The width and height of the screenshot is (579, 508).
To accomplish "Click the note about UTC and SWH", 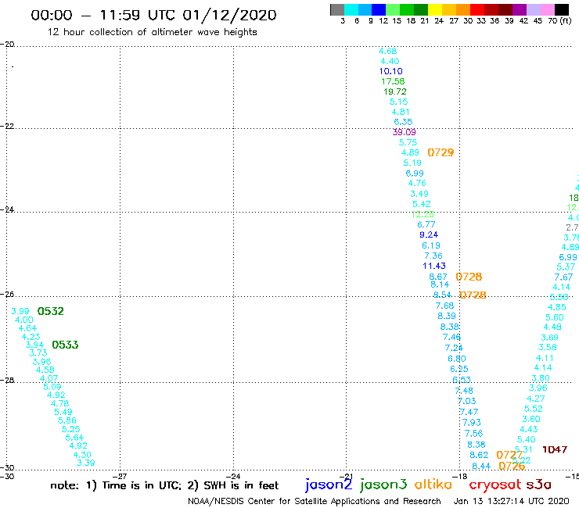I will click(x=164, y=485).
